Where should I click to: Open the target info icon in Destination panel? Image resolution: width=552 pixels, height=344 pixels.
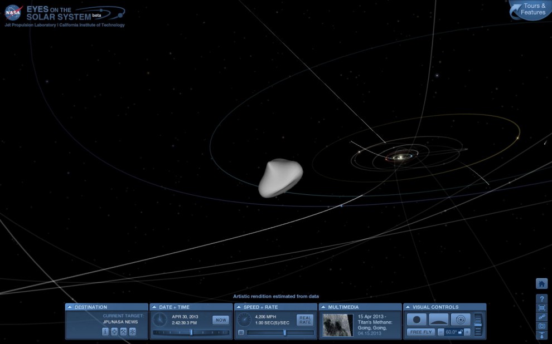pyautogui.click(x=105, y=331)
